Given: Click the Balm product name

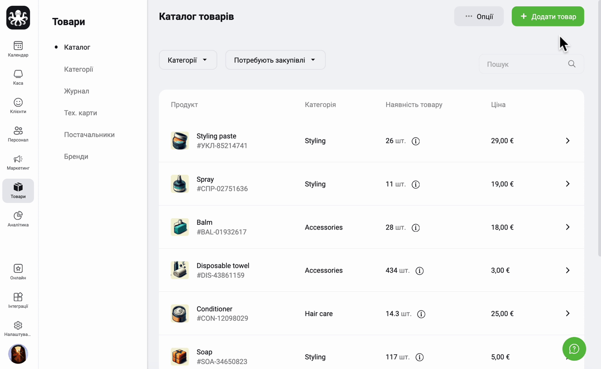Looking at the screenshot, I should [205, 222].
